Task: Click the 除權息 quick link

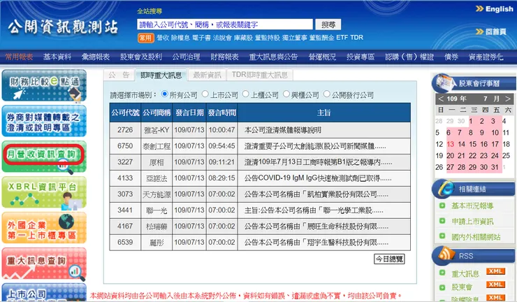Action: click(x=180, y=38)
